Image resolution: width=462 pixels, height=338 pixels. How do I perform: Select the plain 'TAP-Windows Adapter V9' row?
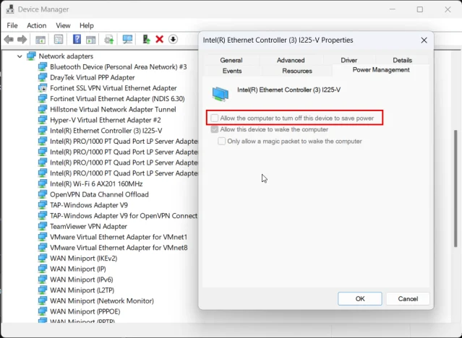[89, 205]
